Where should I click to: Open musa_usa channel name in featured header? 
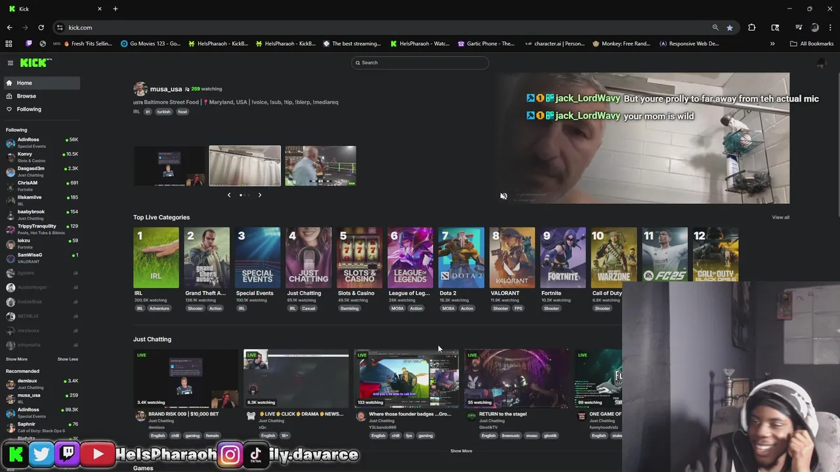pos(166,89)
